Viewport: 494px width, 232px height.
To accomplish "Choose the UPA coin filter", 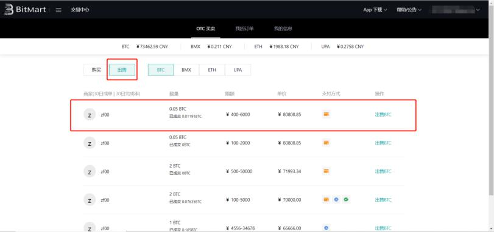I will coord(238,70).
